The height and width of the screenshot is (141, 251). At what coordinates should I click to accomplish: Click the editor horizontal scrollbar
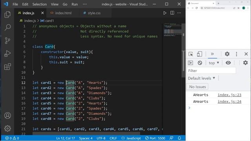pos(86,133)
